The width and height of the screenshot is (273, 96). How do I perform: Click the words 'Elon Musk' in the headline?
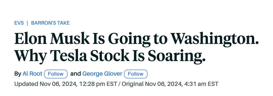pyautogui.click(x=52, y=39)
